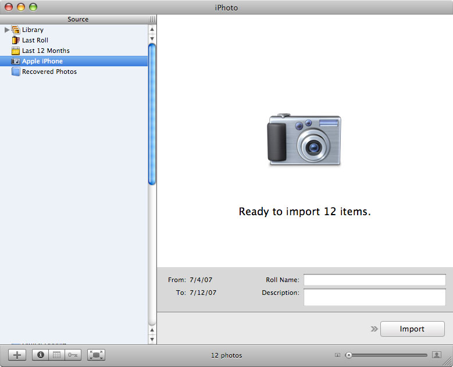Click into the Description field
This screenshot has height=367, width=453.
[374, 297]
